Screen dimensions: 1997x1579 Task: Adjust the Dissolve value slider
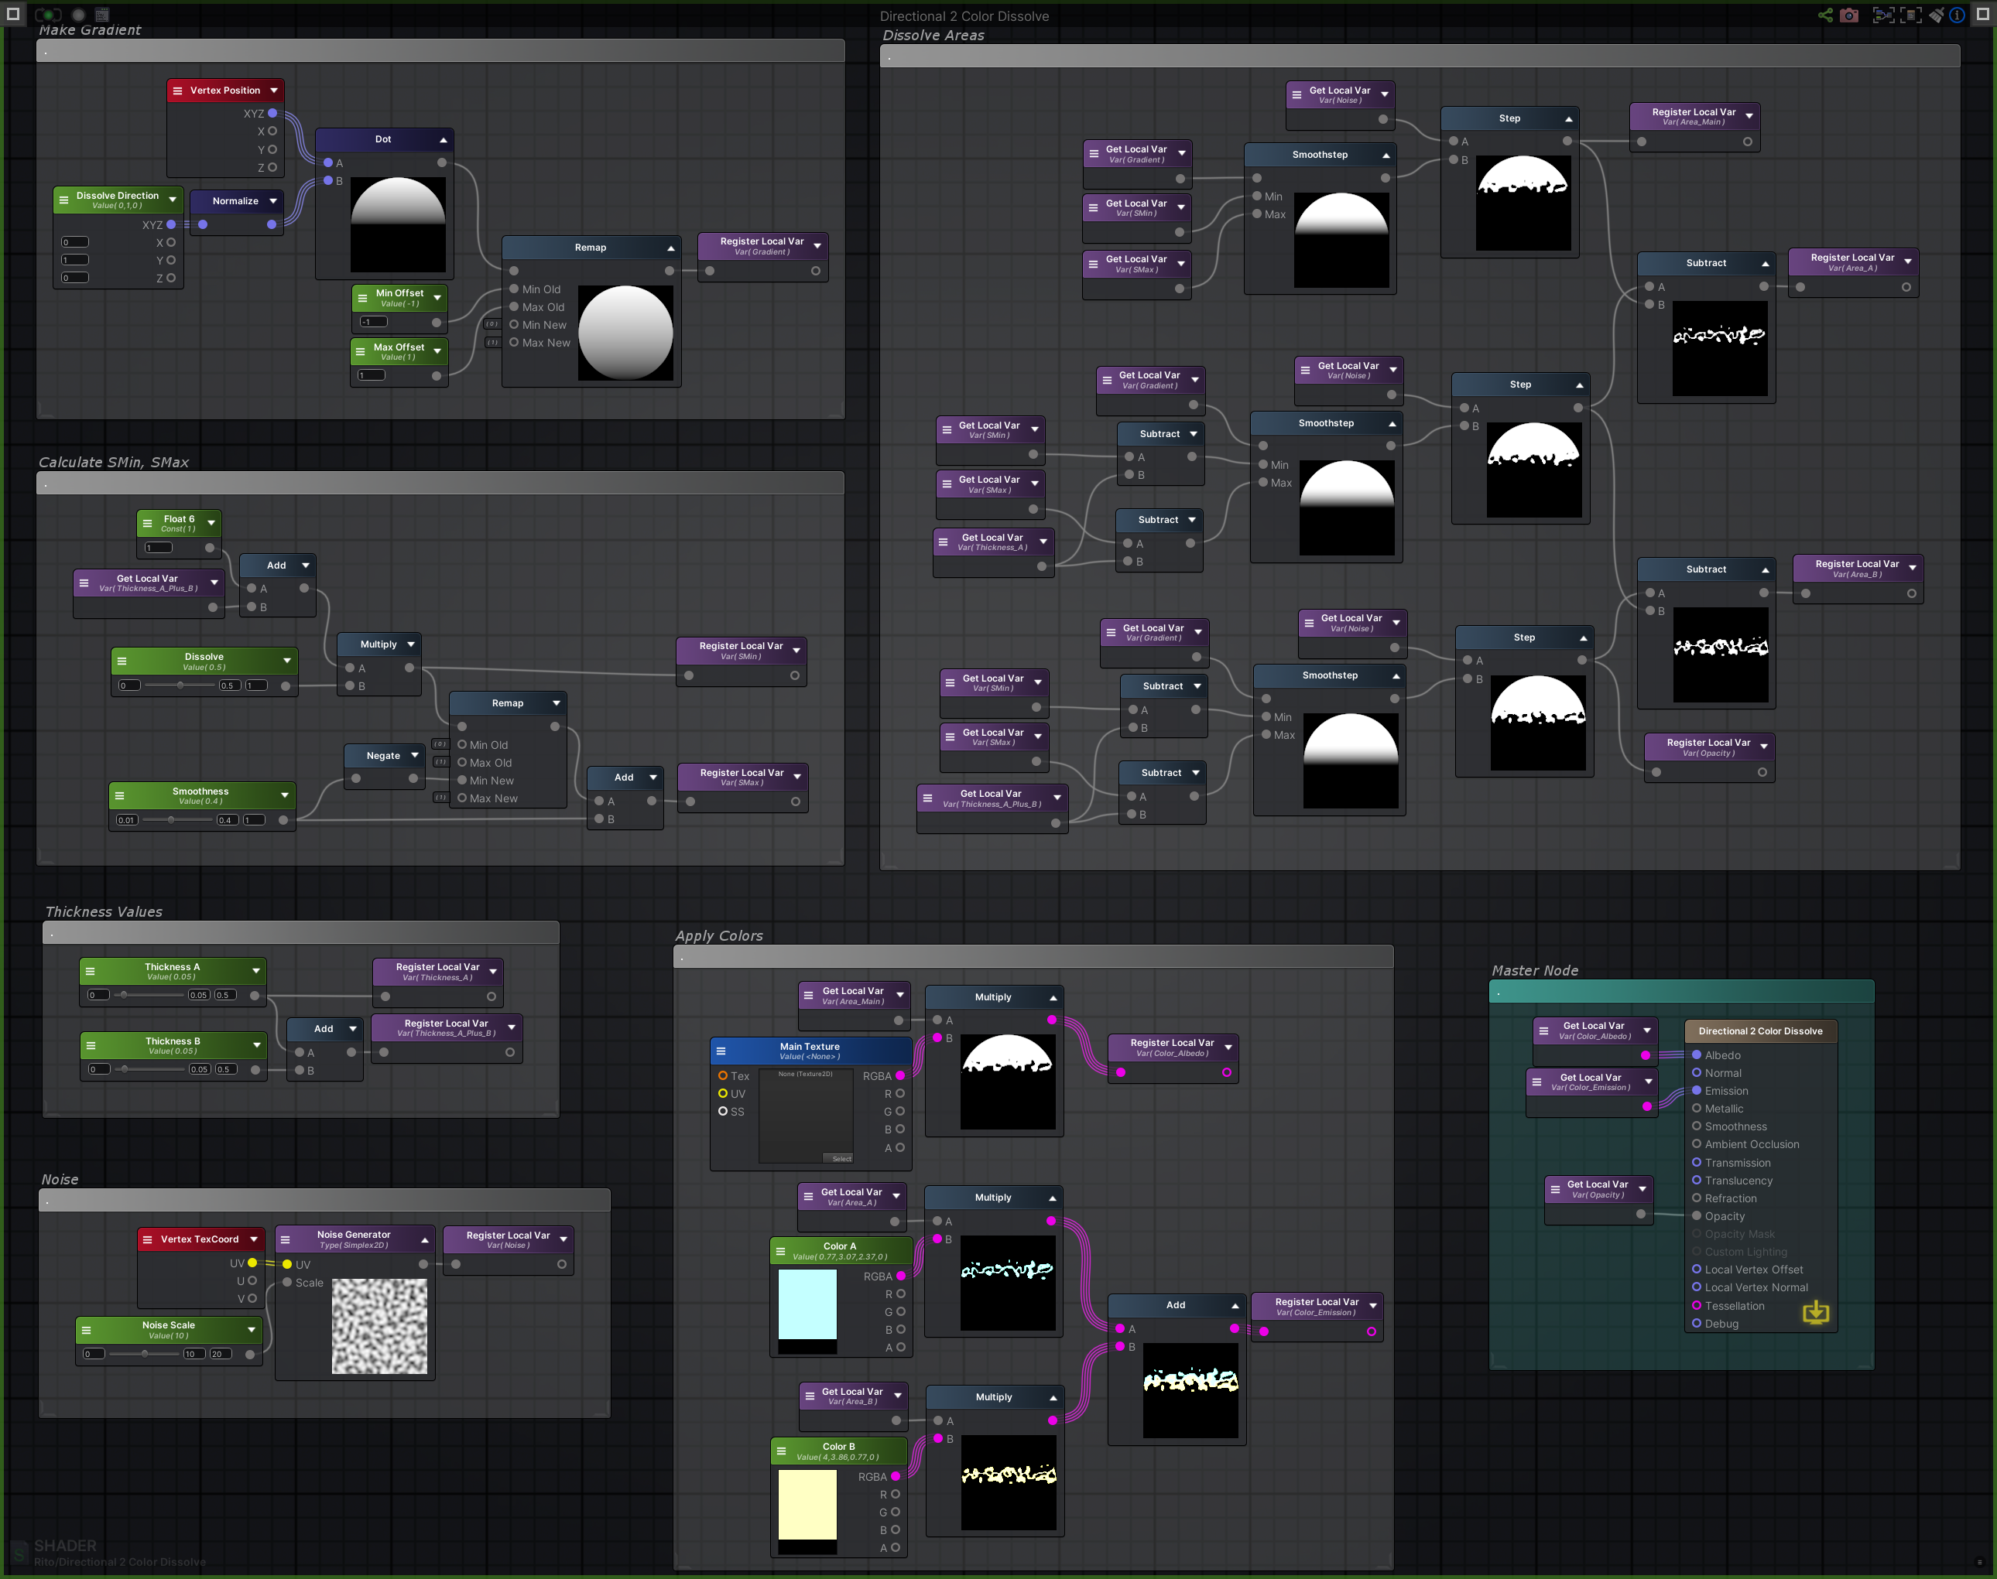click(x=179, y=685)
